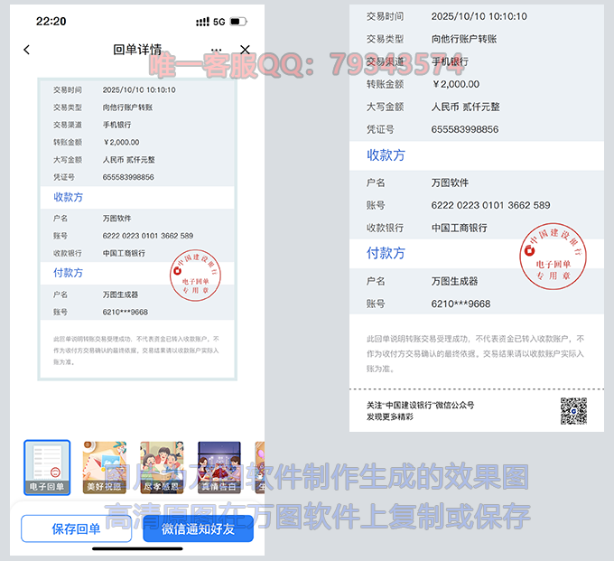Tap the 付款方 section header on phone

(68, 273)
